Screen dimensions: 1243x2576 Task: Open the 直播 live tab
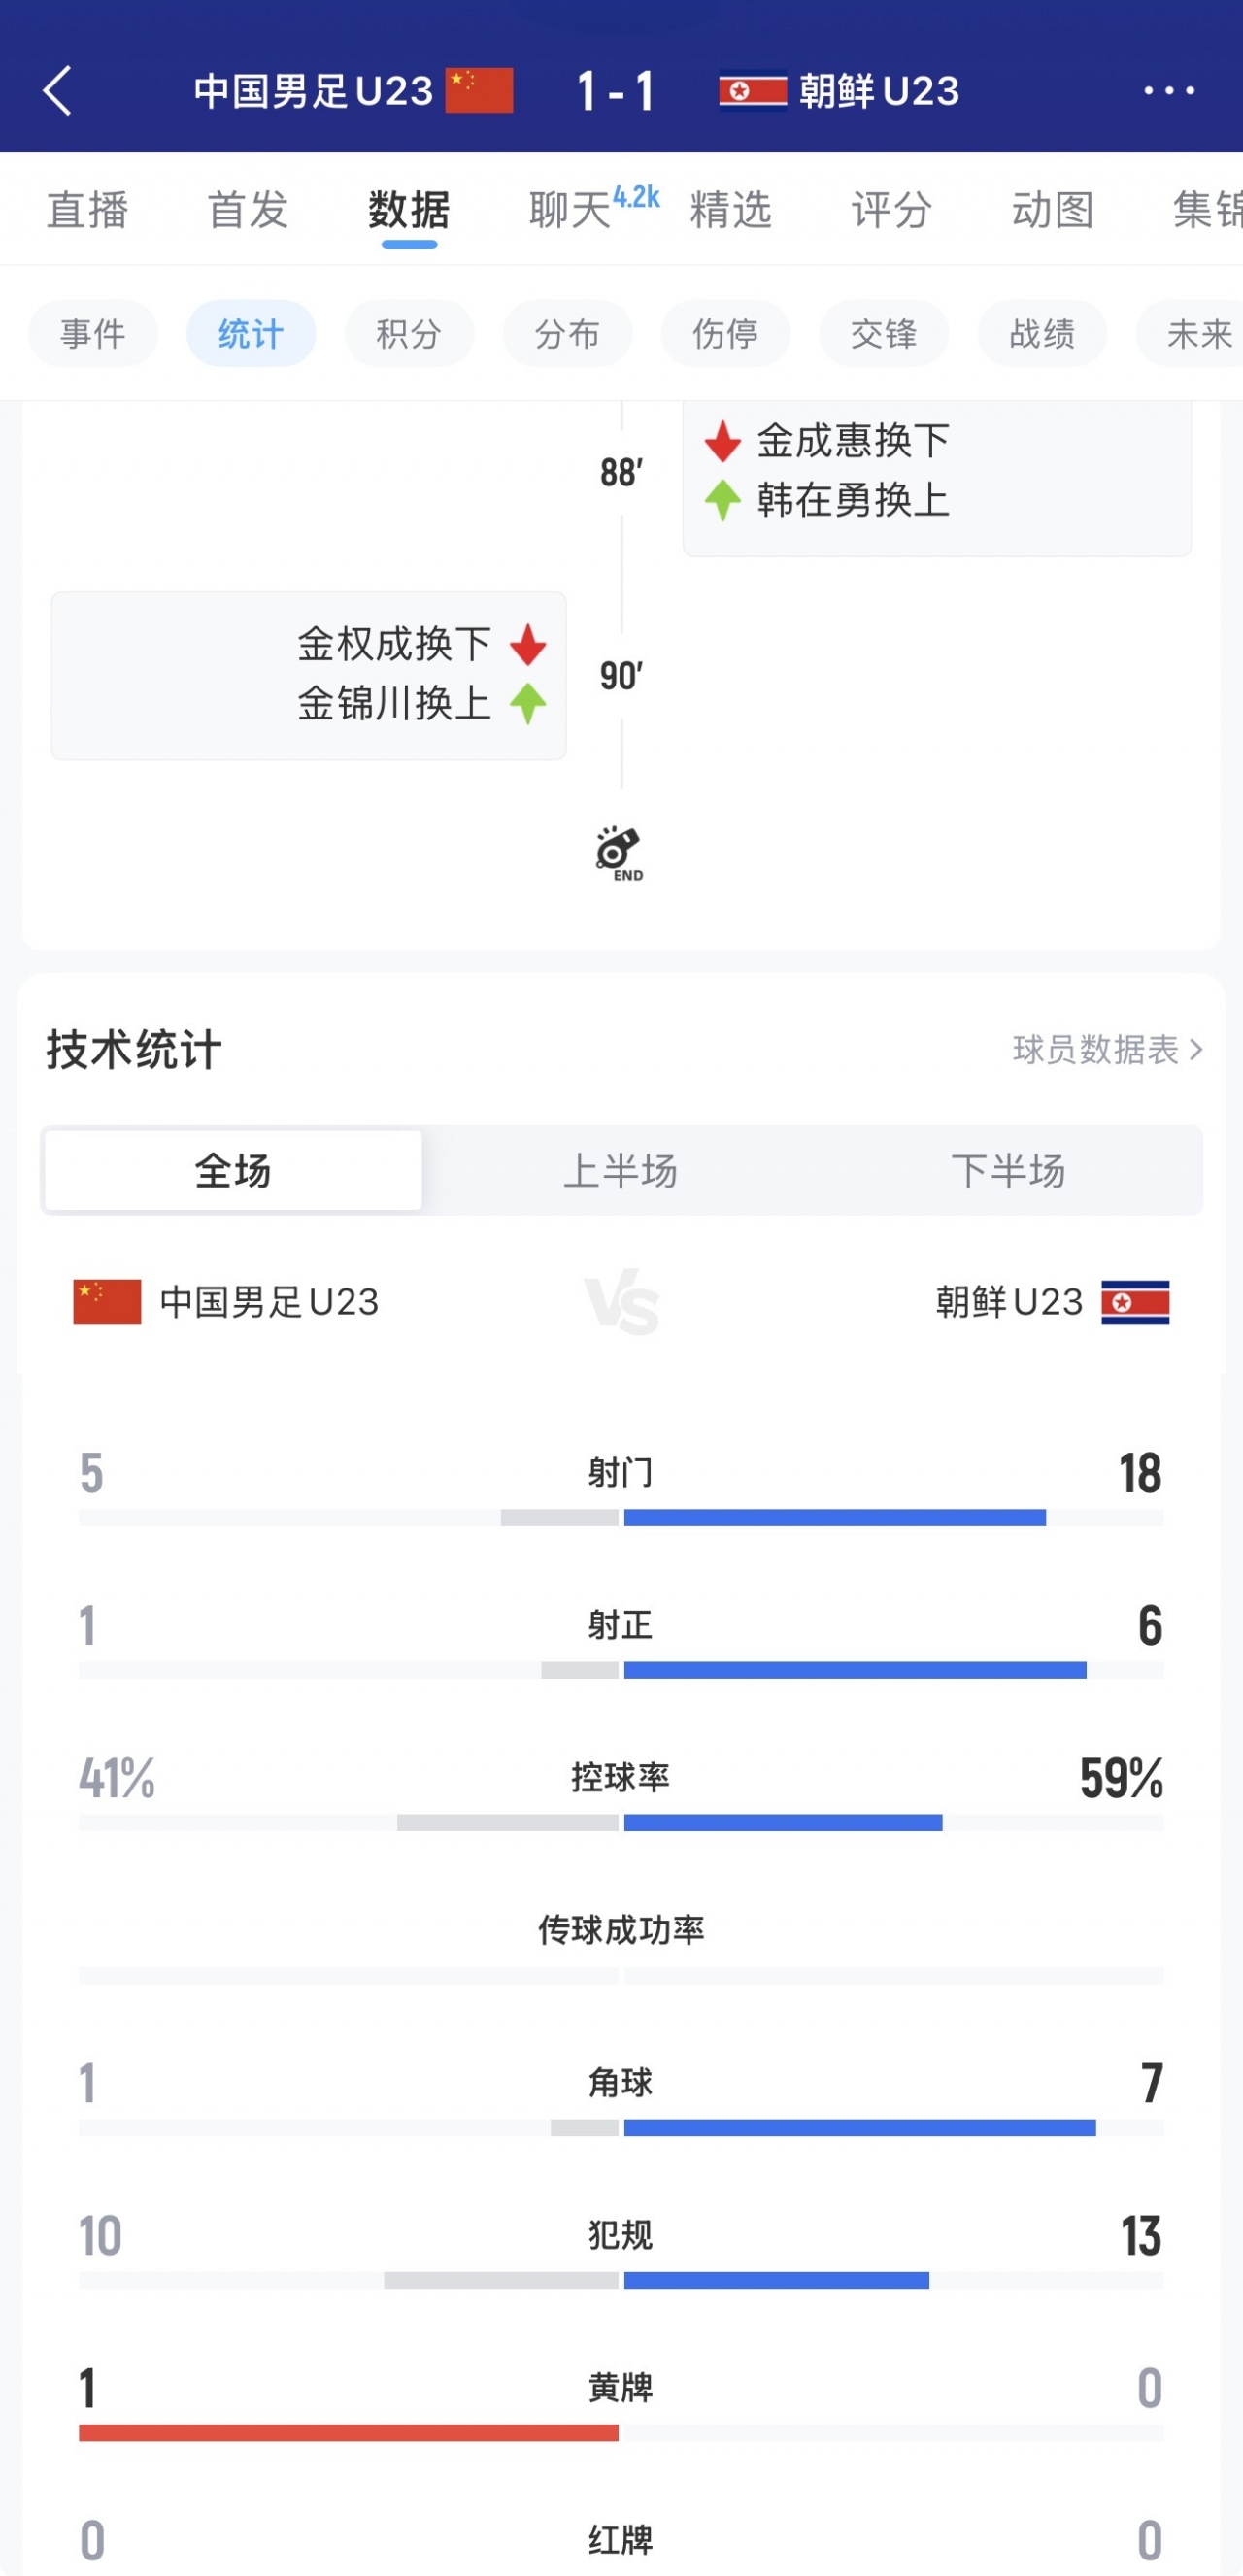88,210
